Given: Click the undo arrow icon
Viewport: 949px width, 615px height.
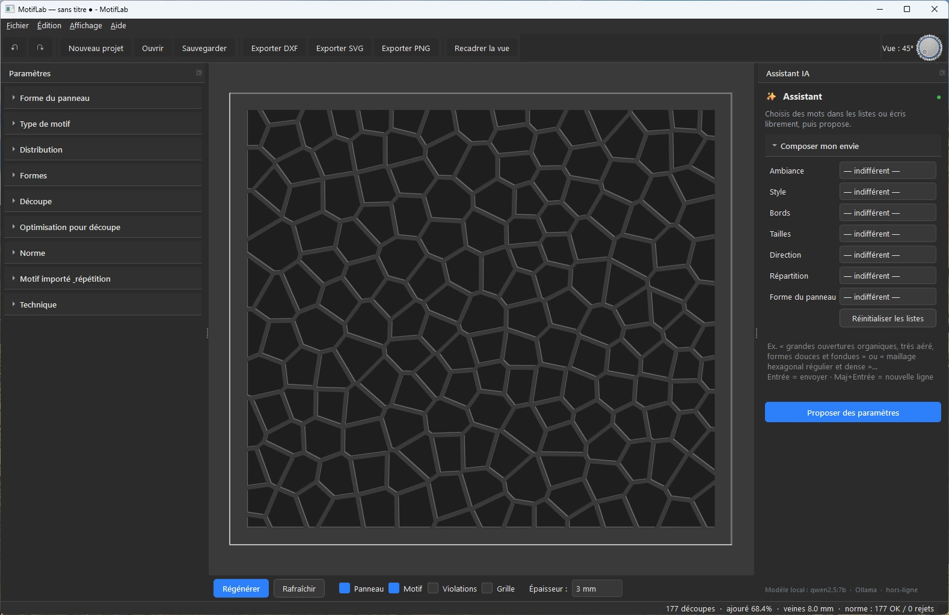Looking at the screenshot, I should (x=14, y=48).
